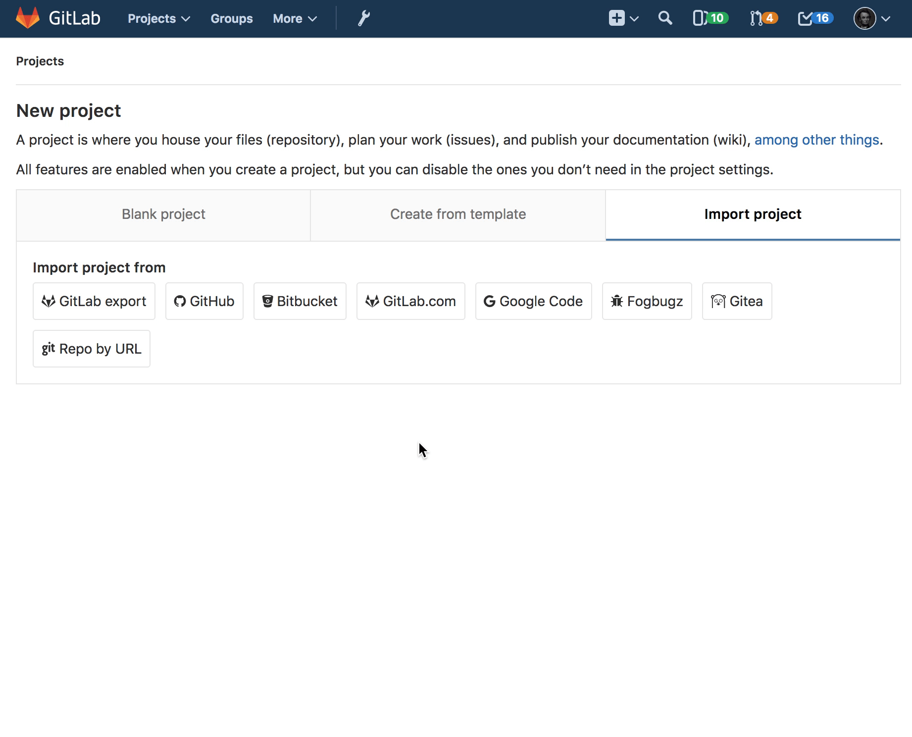Open issues counter showing 10
Image resolution: width=912 pixels, height=737 pixels.
(x=710, y=18)
